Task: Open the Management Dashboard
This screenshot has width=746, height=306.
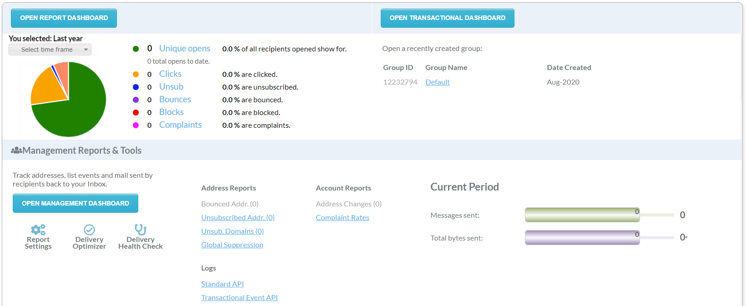Action: point(76,203)
